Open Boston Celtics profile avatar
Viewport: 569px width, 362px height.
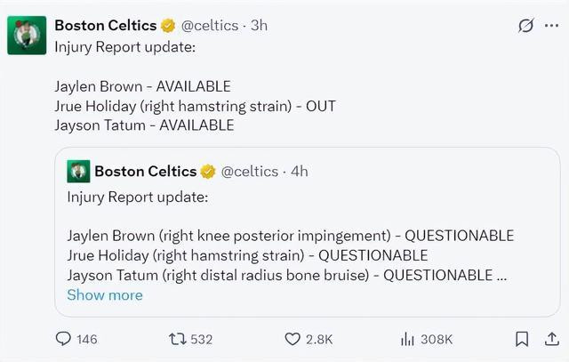pyautogui.click(x=27, y=36)
